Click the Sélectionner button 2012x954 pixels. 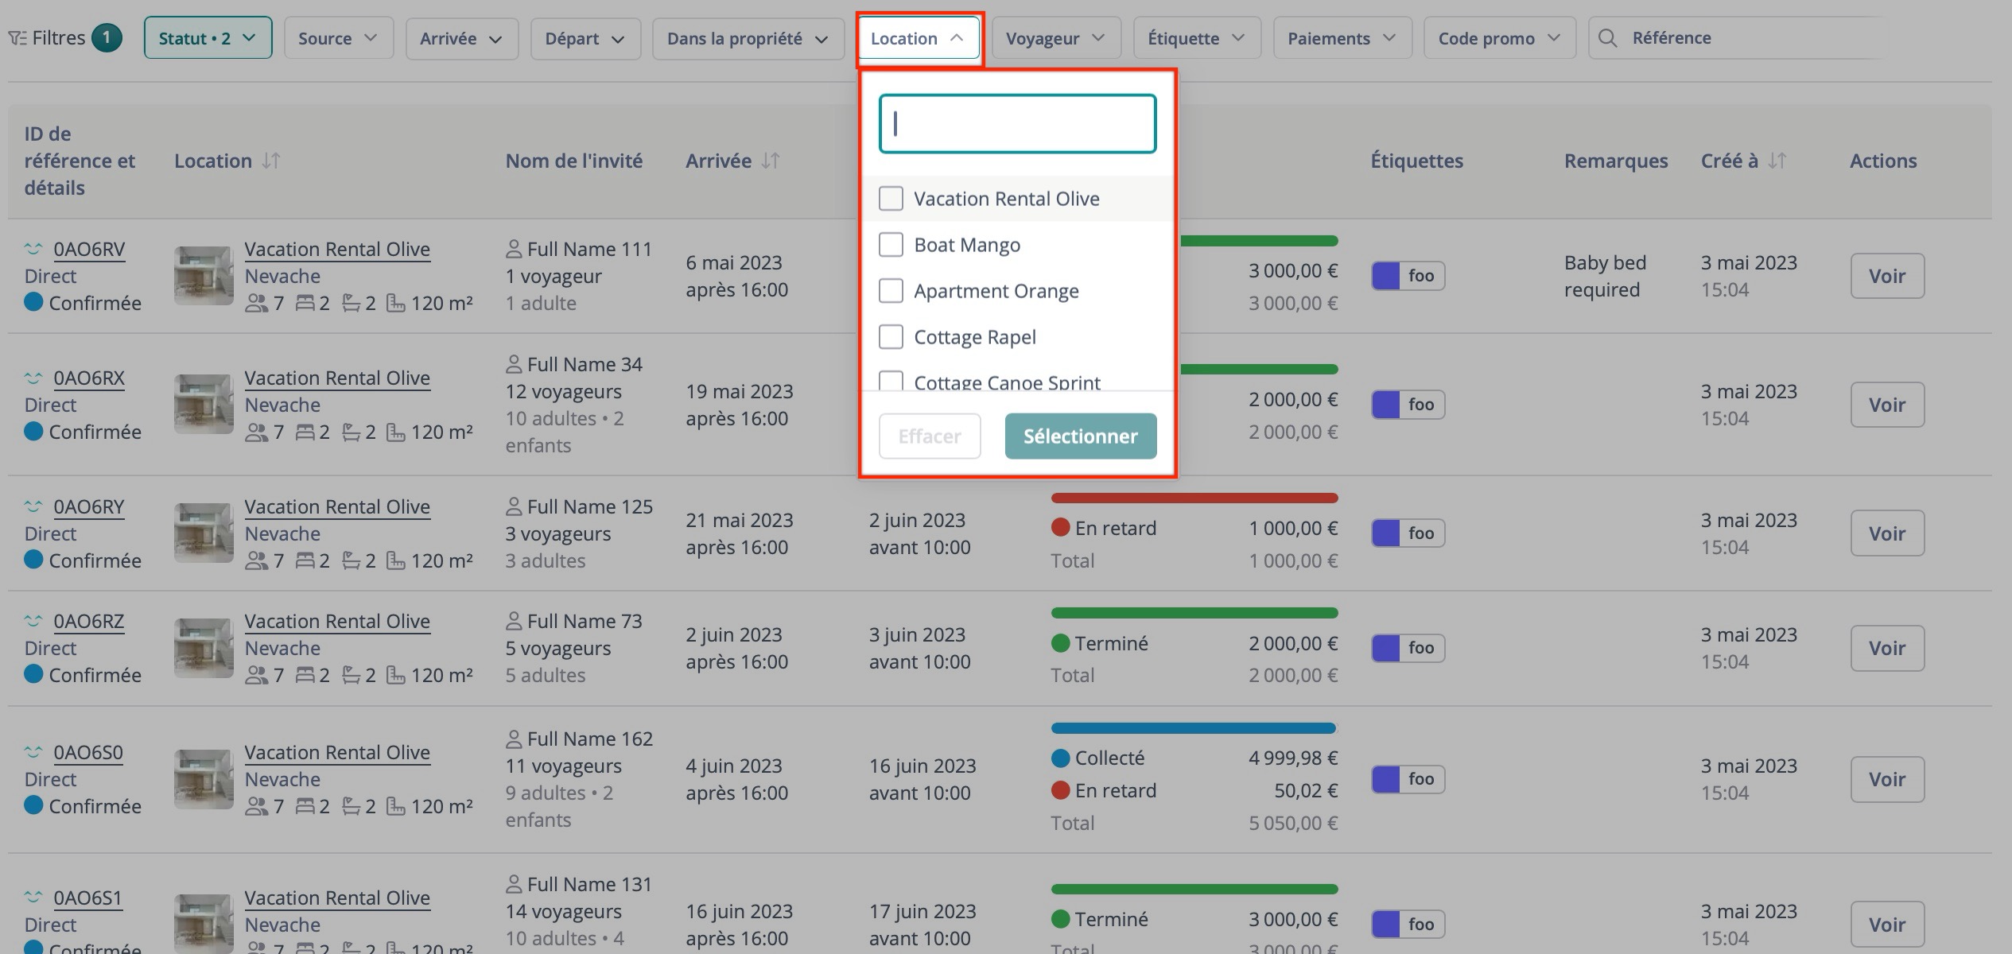click(x=1080, y=436)
